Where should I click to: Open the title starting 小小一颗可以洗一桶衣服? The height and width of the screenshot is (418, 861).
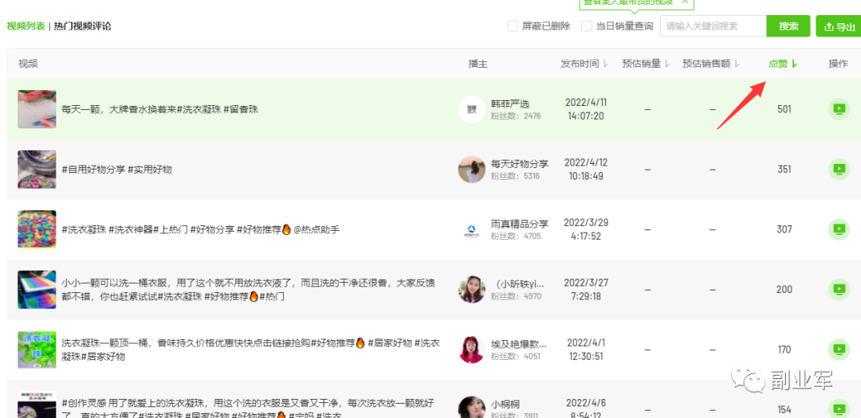[248, 290]
